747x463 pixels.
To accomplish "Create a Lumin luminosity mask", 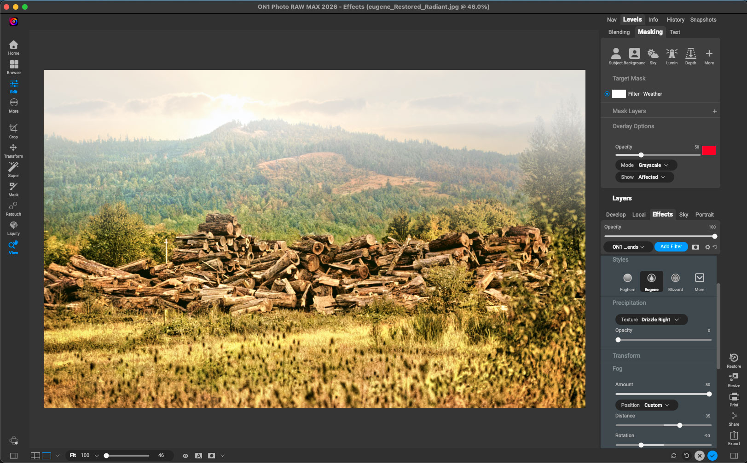I will [672, 56].
